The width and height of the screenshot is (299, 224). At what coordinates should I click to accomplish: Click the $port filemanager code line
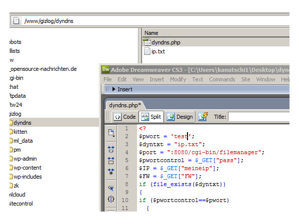tap(201, 152)
